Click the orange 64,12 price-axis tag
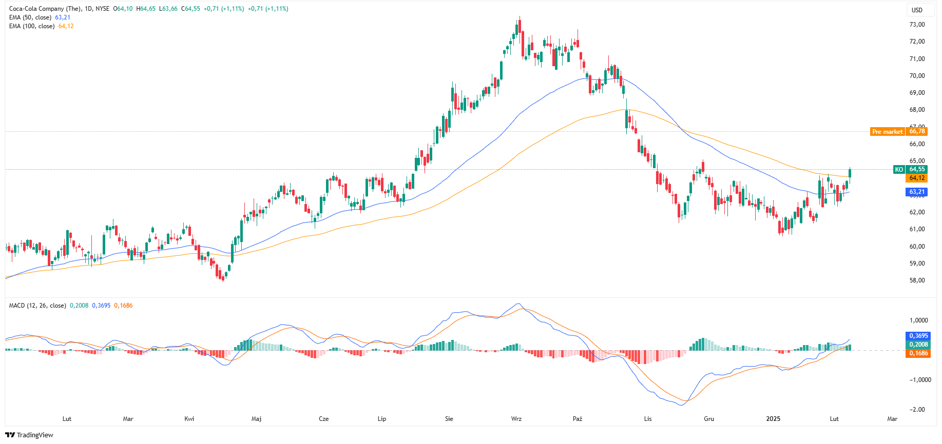Image resolution: width=942 pixels, height=444 pixels. pos(916,178)
